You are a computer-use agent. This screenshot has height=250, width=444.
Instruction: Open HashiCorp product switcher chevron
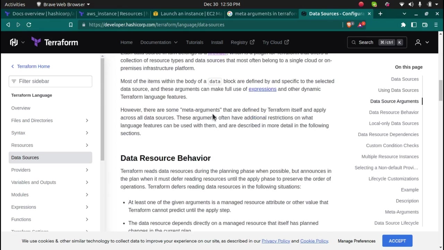[23, 42]
